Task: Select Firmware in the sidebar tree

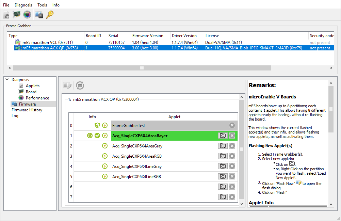Action: click(28, 104)
